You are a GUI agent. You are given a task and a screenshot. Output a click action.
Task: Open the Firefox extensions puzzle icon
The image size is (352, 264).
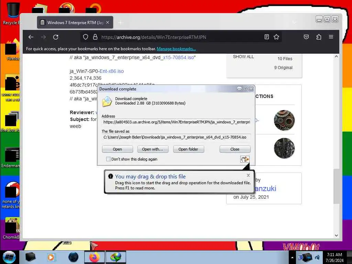pyautogui.click(x=319, y=37)
